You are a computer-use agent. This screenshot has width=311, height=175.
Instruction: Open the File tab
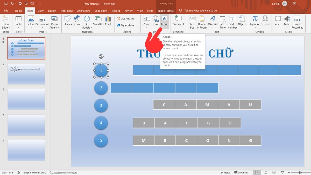[x=6, y=11]
